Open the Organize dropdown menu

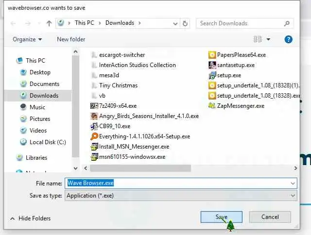pos(27,39)
